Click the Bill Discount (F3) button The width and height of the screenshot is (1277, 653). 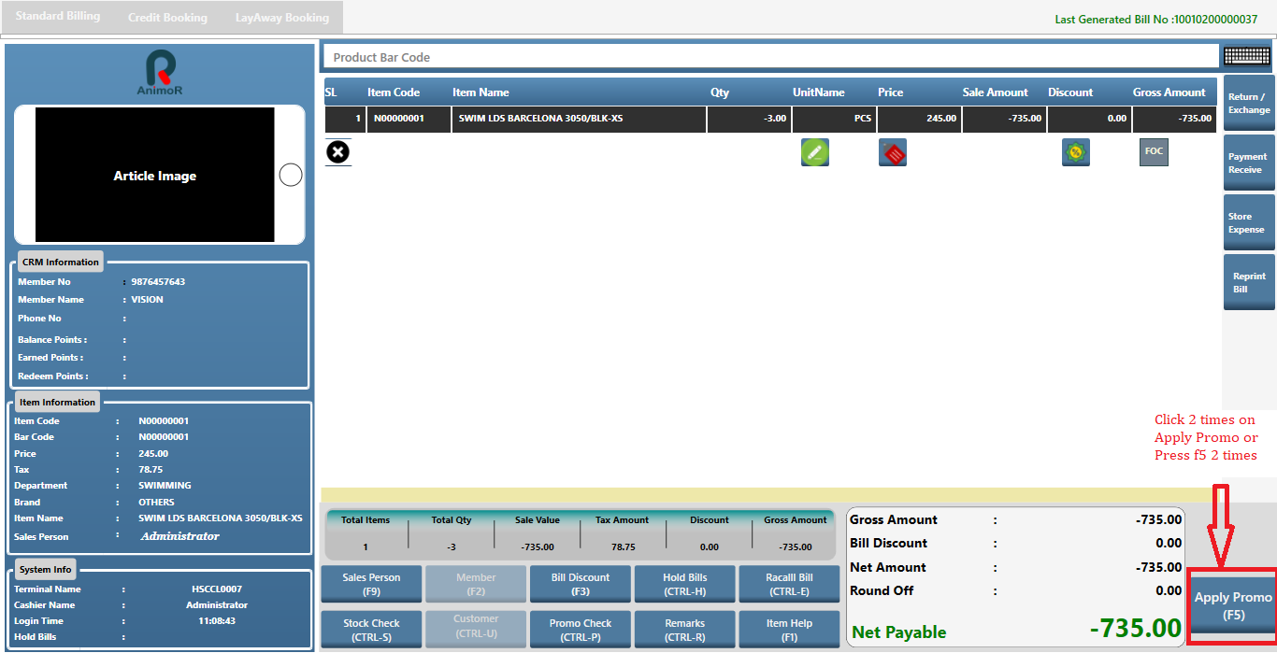click(x=581, y=584)
